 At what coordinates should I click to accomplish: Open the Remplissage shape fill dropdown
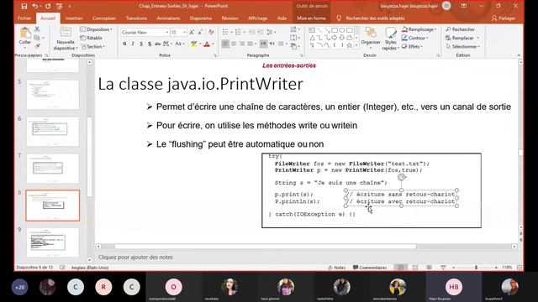(x=419, y=29)
